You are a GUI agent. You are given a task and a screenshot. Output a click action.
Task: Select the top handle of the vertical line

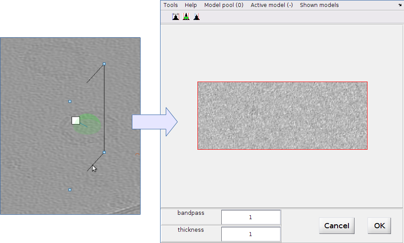click(x=104, y=64)
